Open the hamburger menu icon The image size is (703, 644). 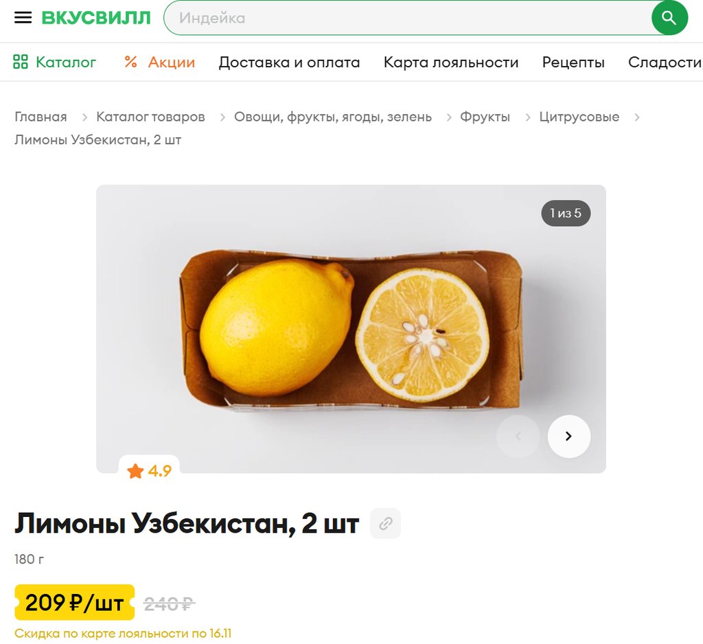pyautogui.click(x=23, y=18)
